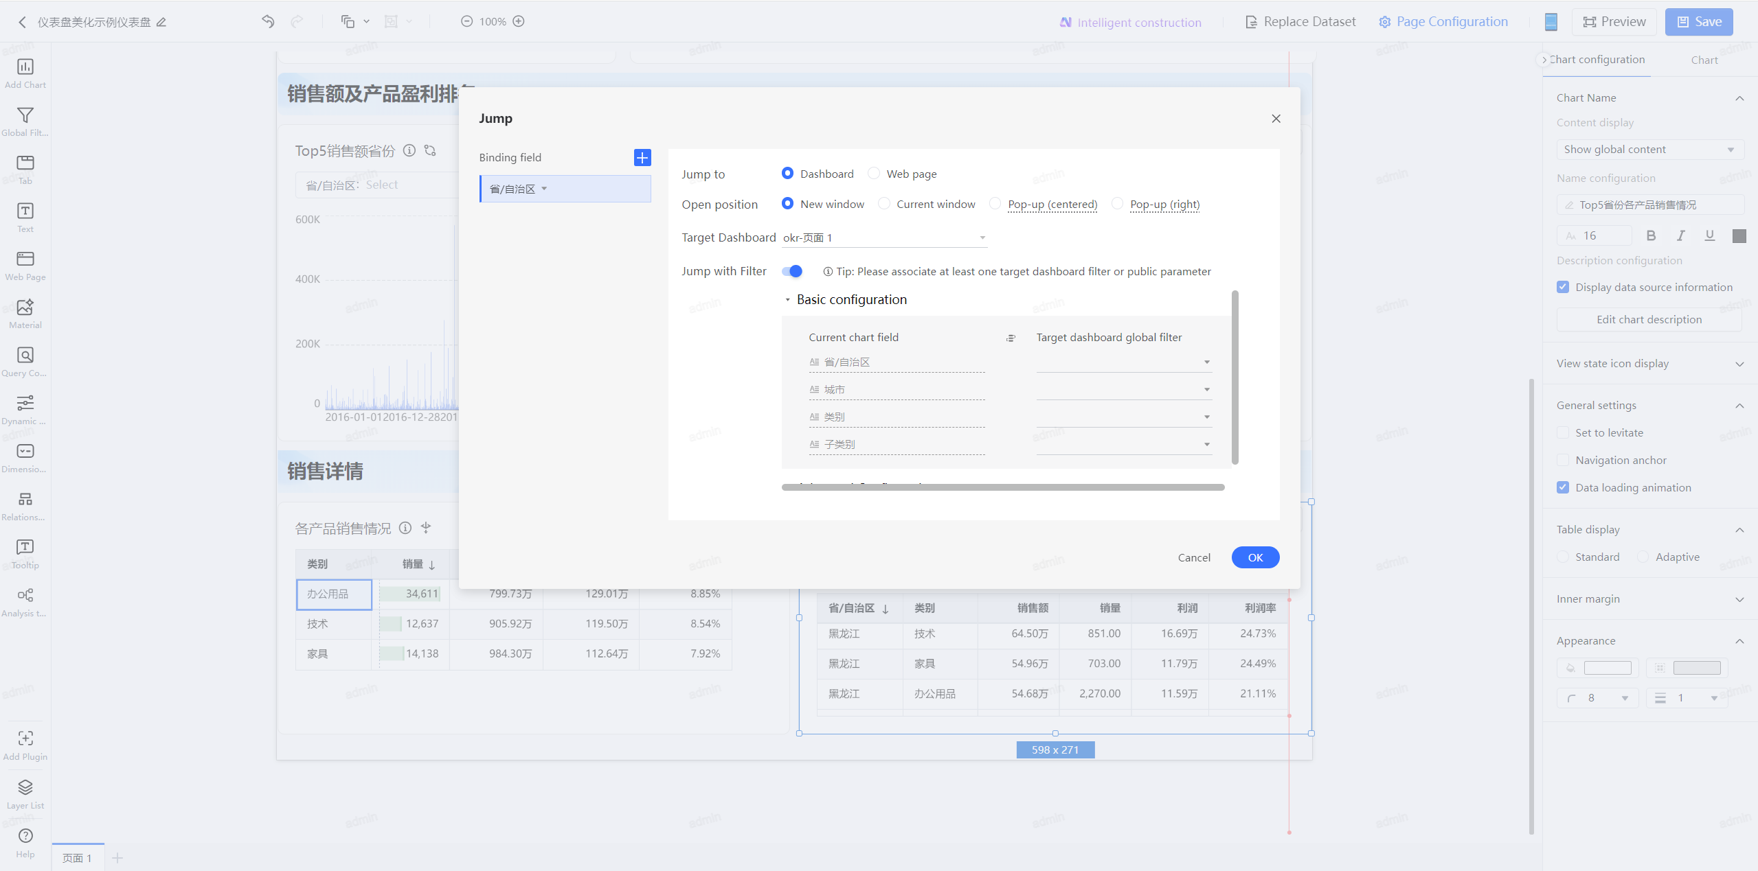Choose Current window open position
This screenshot has width=1758, height=871.
tap(884, 204)
